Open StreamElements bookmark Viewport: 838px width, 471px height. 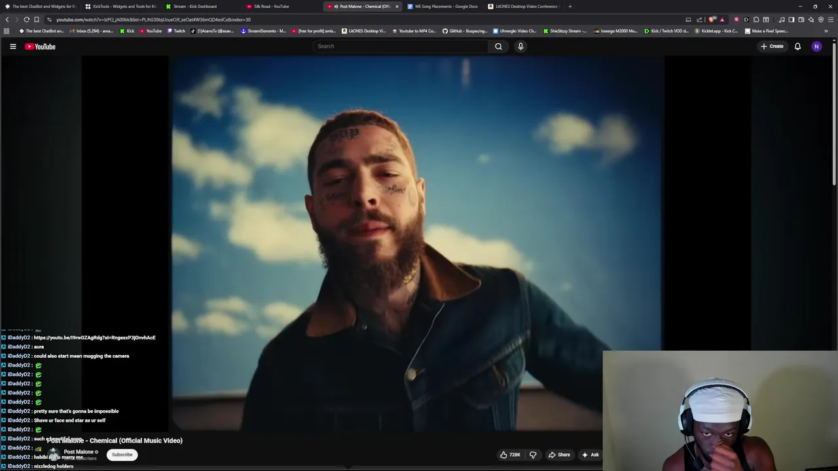pyautogui.click(x=263, y=31)
